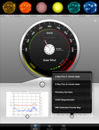Screen dimensions: 99x130
Task: Open the blue sun image thumbnail
Action: point(90,8)
